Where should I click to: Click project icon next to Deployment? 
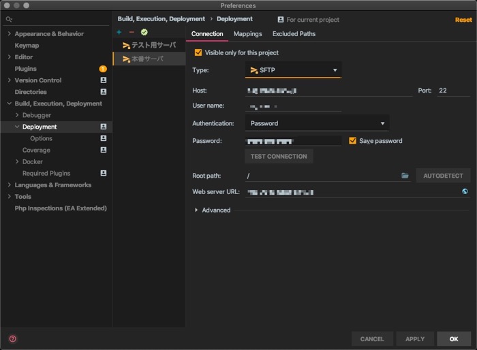(104, 127)
